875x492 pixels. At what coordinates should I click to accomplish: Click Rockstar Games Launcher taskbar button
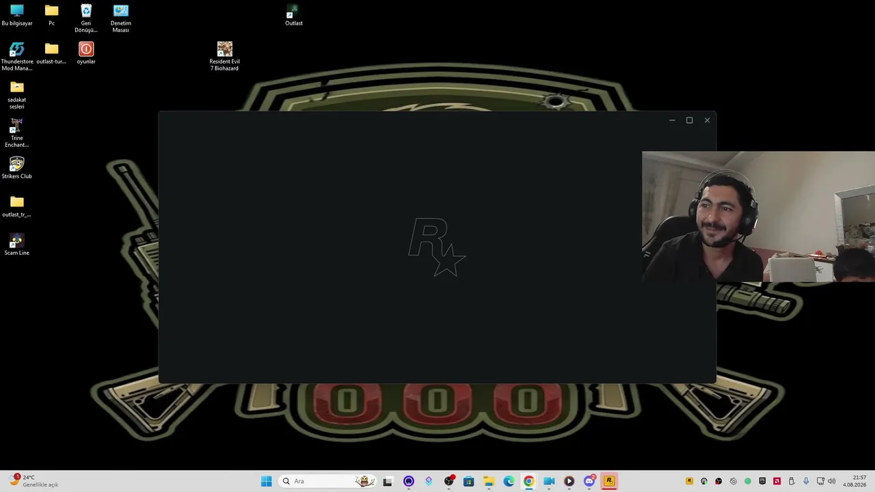(x=609, y=481)
